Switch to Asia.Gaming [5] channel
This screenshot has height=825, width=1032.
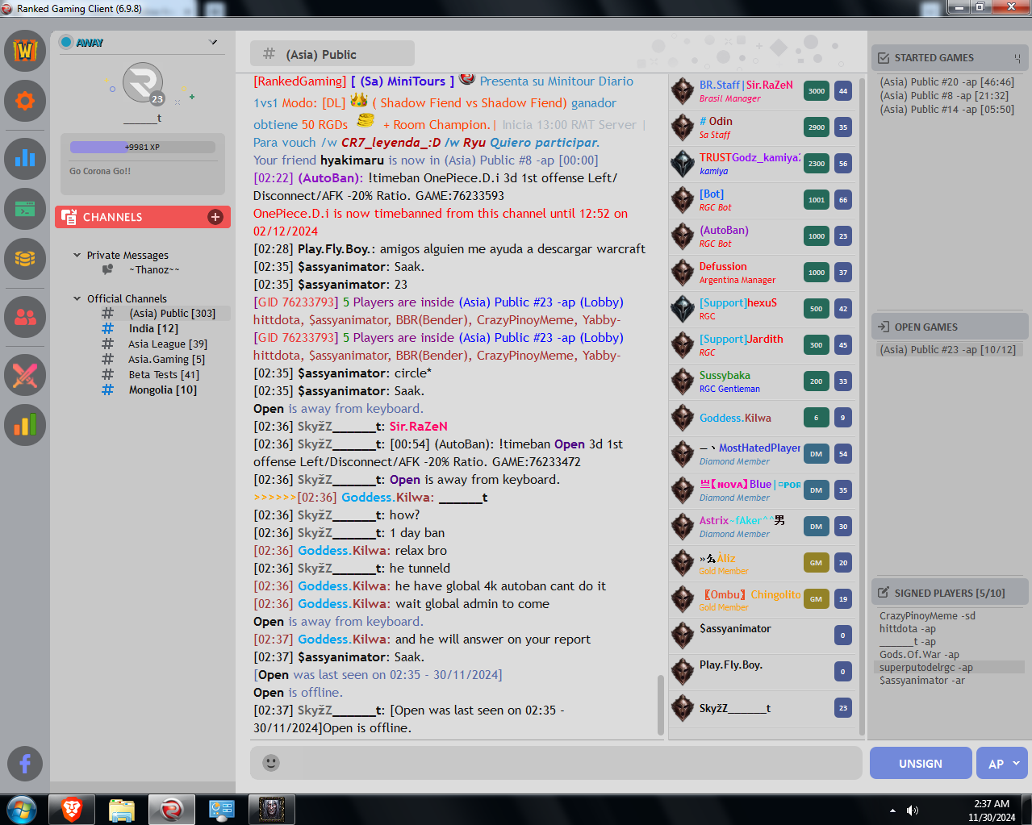coord(166,360)
